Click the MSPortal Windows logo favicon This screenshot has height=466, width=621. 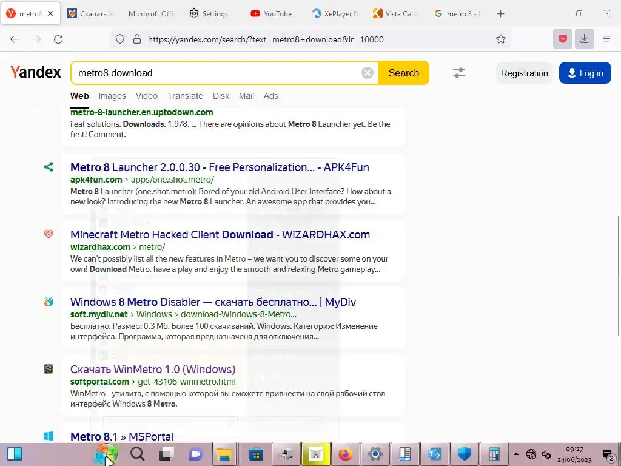(x=49, y=436)
